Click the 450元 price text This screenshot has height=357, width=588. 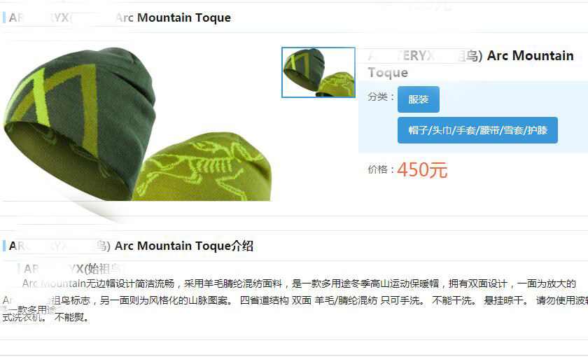click(x=422, y=169)
